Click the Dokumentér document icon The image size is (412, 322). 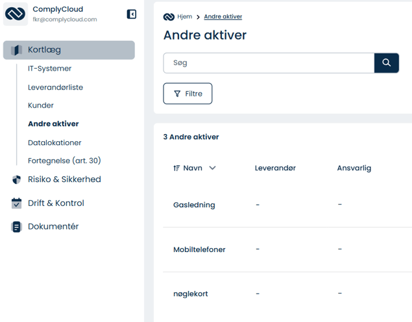point(17,227)
